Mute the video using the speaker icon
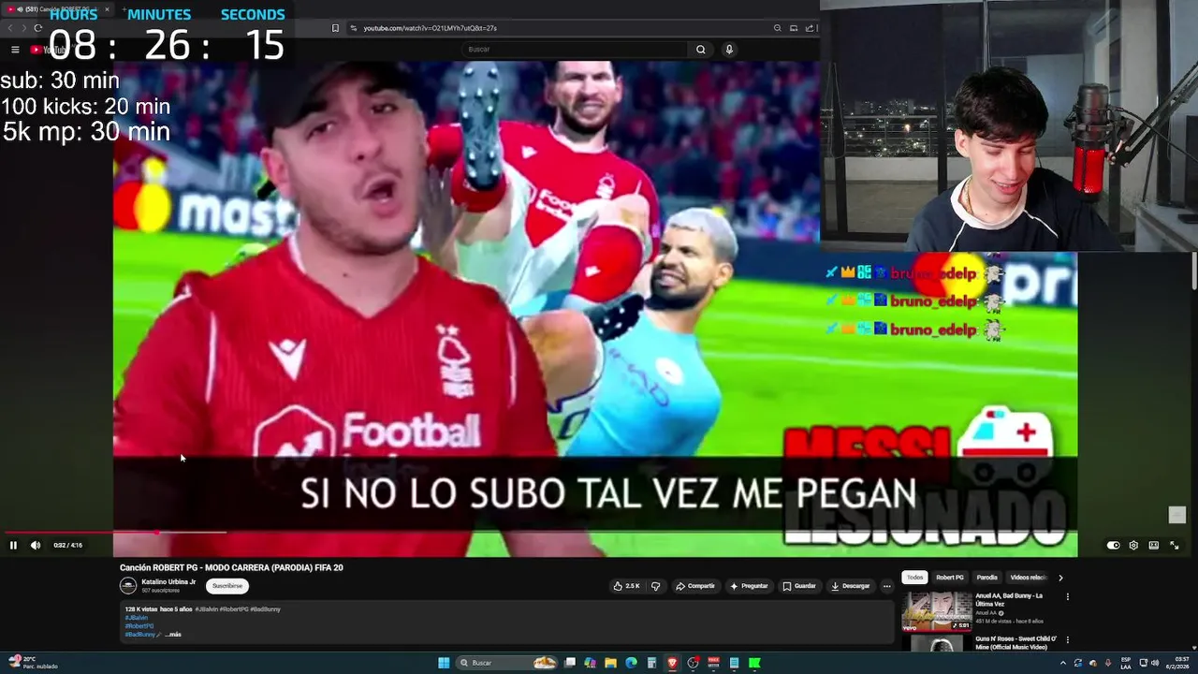Screen dimensions: 1198x674 (x=36, y=545)
